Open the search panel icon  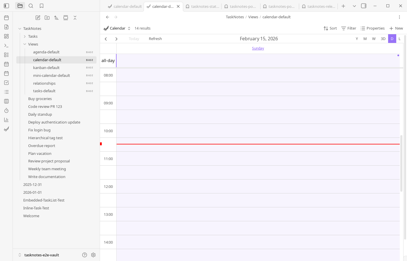(31, 6)
